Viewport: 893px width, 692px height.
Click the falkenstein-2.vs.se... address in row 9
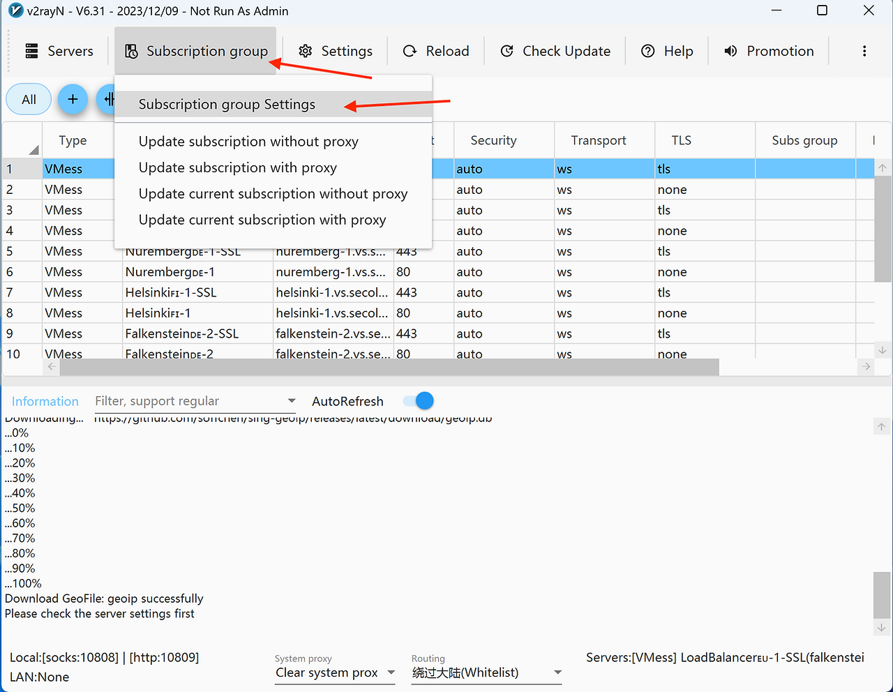(333, 333)
